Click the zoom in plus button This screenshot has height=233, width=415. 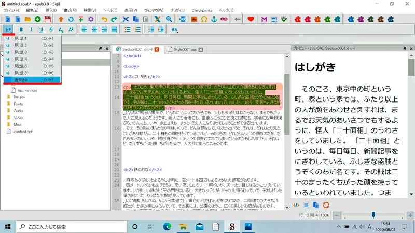pyautogui.click(x=410, y=214)
